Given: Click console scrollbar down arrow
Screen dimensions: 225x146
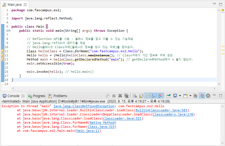Looking at the screenshot, I should point(222,143).
